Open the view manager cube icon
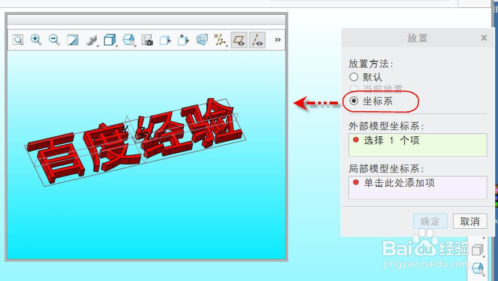Image resolution: width=498 pixels, height=281 pixels. tap(129, 40)
